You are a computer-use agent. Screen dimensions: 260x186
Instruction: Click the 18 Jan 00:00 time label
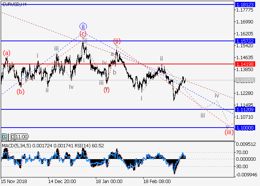point(109,182)
